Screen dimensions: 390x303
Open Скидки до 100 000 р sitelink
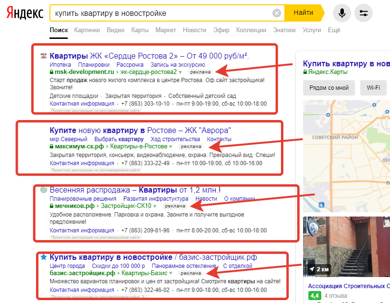[118, 266]
